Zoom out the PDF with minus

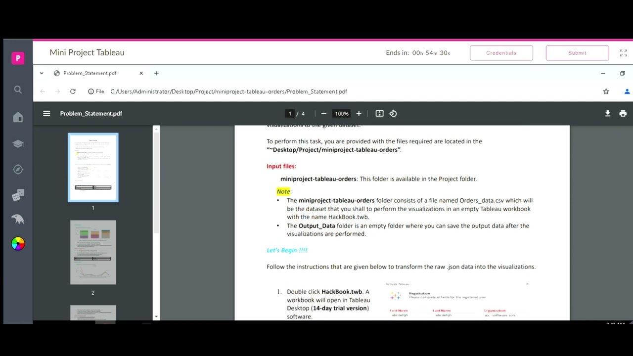tap(324, 114)
